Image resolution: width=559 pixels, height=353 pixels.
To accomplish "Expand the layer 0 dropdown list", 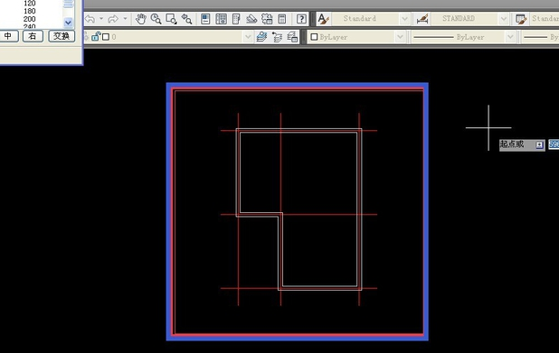I will [248, 37].
